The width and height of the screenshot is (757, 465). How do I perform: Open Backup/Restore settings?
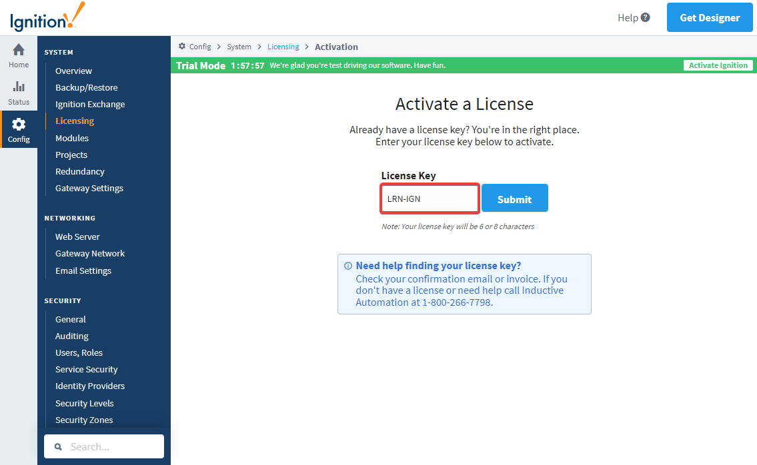click(x=87, y=88)
